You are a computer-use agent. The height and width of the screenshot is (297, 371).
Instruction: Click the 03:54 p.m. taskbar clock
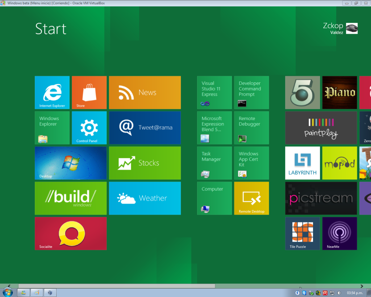(x=355, y=293)
